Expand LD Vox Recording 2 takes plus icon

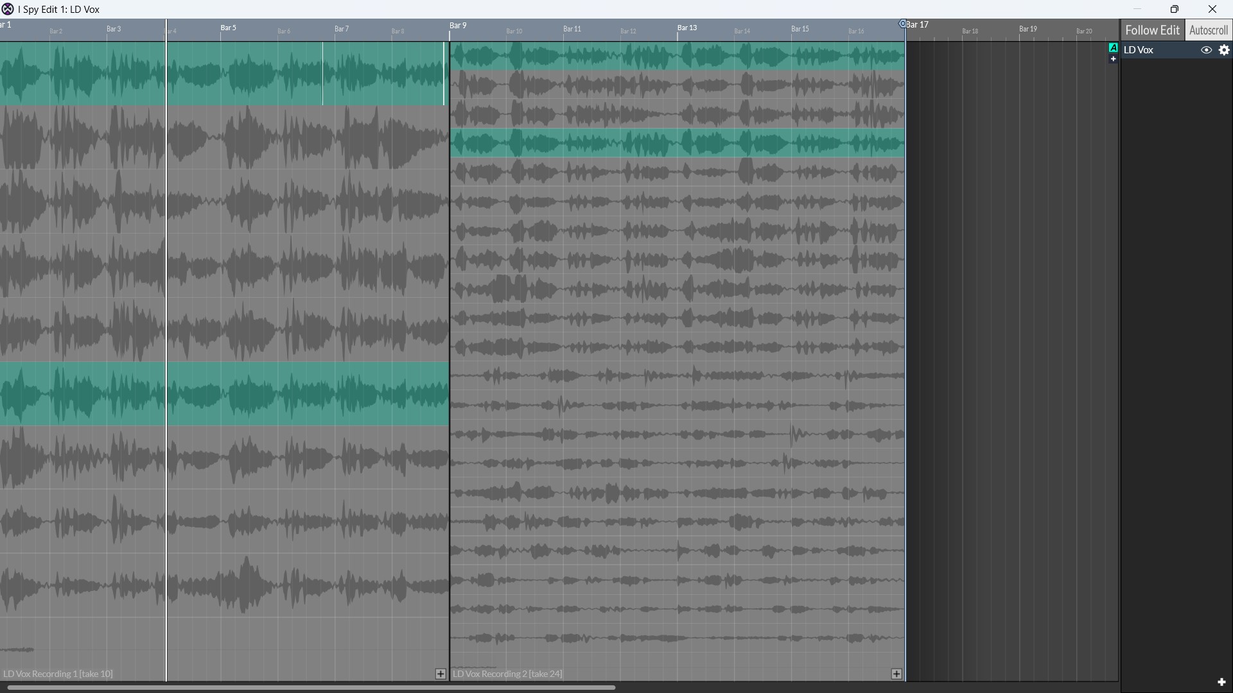(896, 674)
